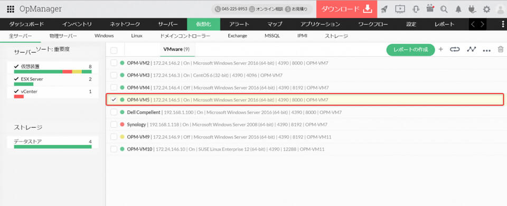Check the OPM-VM9 row checkbox
This screenshot has height=206, width=507.
[114, 137]
